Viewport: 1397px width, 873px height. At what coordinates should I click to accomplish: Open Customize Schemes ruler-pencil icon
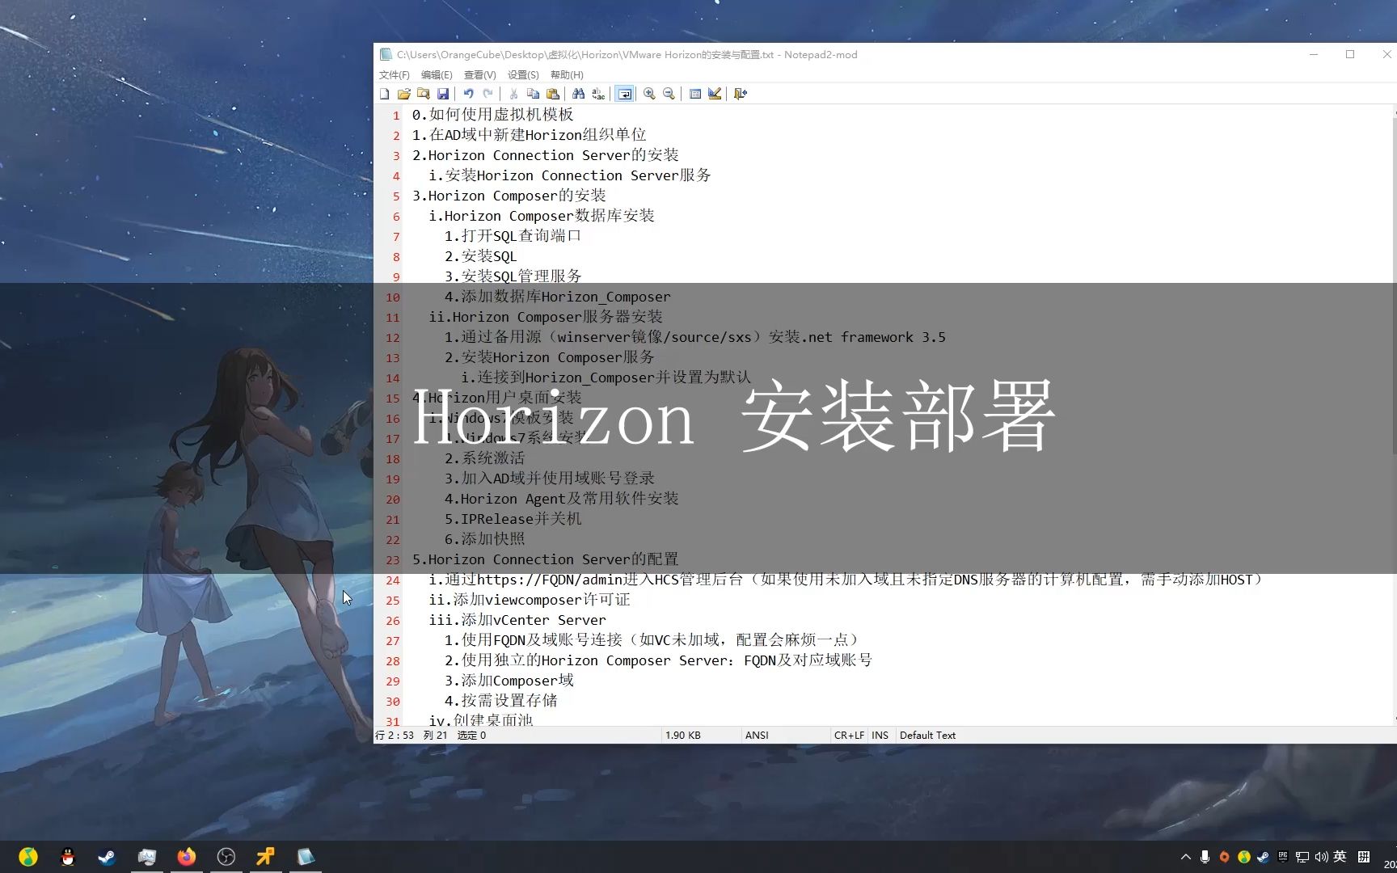point(715,94)
